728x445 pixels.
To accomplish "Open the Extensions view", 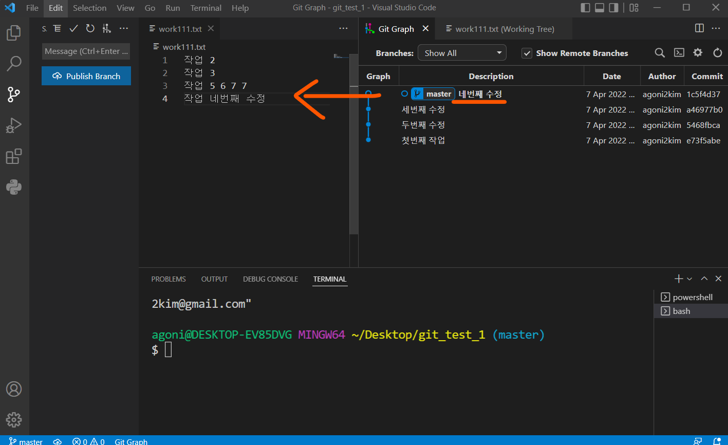I will (x=14, y=156).
